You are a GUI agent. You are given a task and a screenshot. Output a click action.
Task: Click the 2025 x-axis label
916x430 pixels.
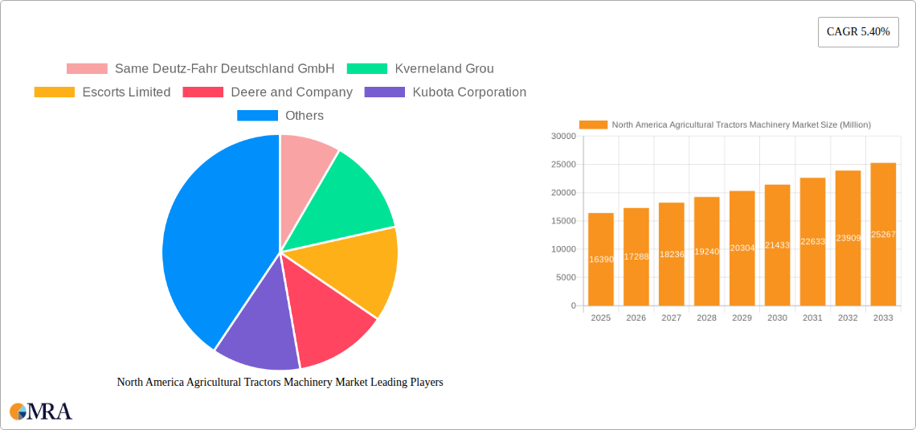tap(601, 317)
